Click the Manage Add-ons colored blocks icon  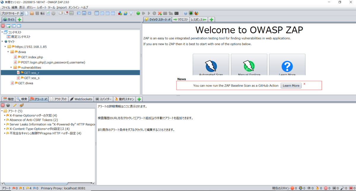pyautogui.click(x=120, y=13)
